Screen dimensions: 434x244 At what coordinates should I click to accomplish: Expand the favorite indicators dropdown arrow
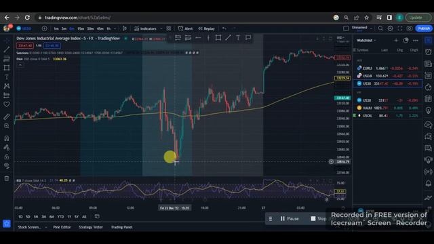(x=161, y=28)
